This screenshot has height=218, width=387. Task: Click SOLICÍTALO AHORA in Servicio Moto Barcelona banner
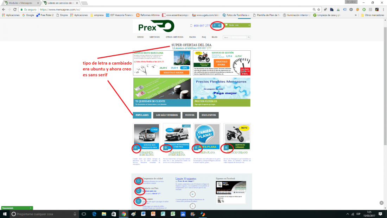[x=175, y=73]
